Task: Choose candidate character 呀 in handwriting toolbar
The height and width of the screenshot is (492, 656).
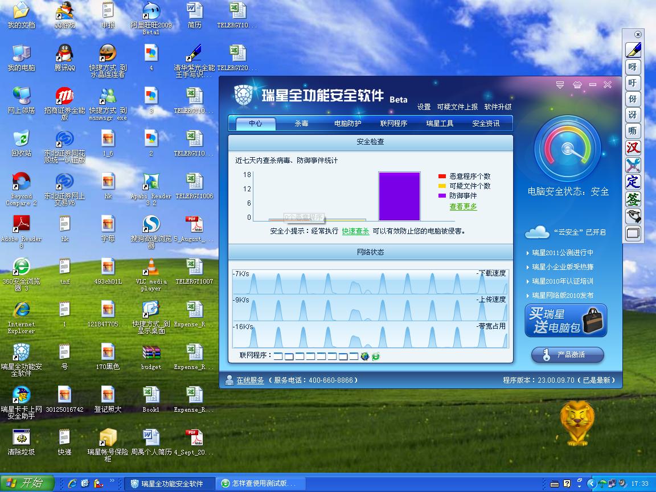Action: (633, 67)
